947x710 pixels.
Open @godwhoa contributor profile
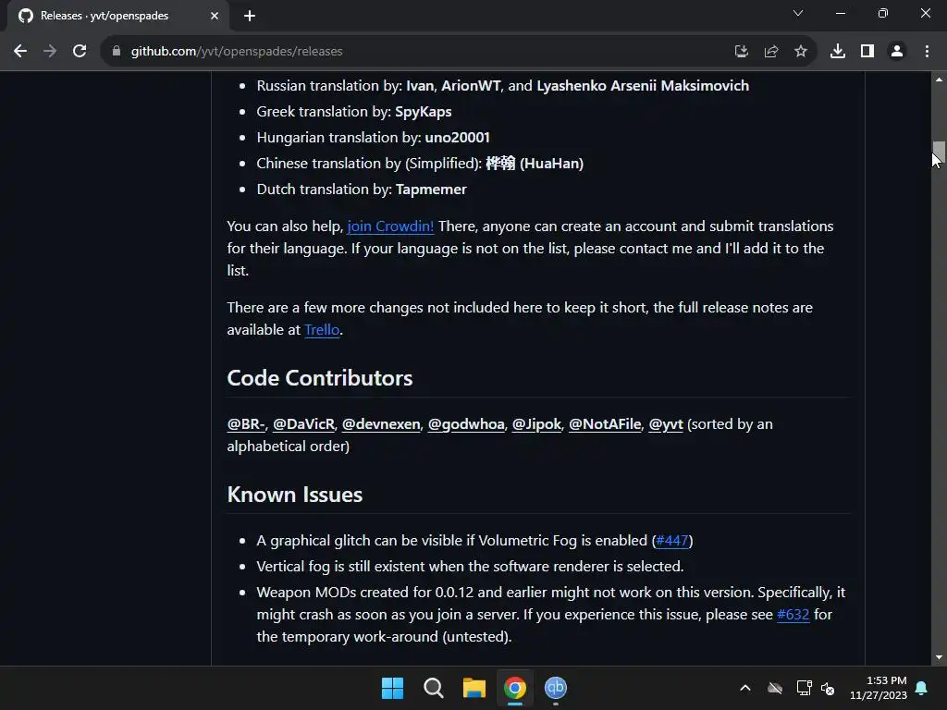coord(466,424)
